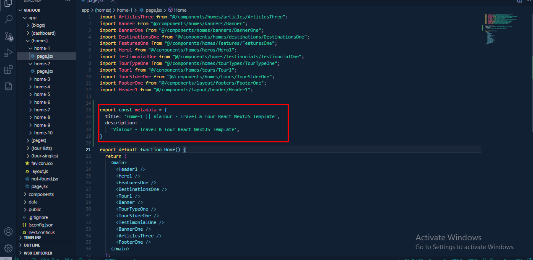This screenshot has width=533, height=260.
Task: Click the Explorer icon in activity bar
Action: click(8, 4)
